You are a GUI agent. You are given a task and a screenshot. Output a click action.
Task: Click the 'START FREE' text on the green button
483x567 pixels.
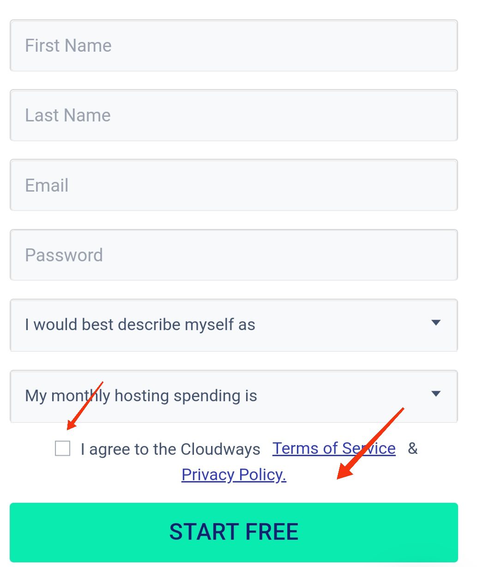(x=234, y=532)
